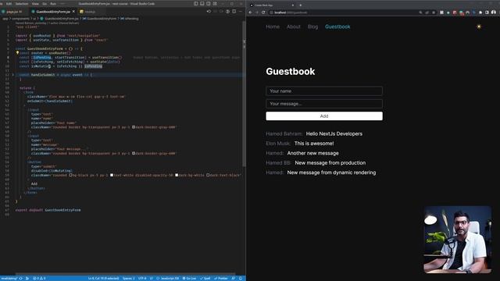Click the Your message input field
Screen dimensions: 500x281
324,104
